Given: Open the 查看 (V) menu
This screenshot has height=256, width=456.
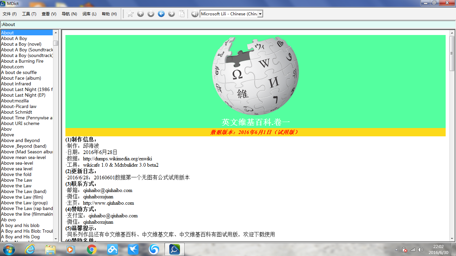Looking at the screenshot, I should click(x=49, y=14).
